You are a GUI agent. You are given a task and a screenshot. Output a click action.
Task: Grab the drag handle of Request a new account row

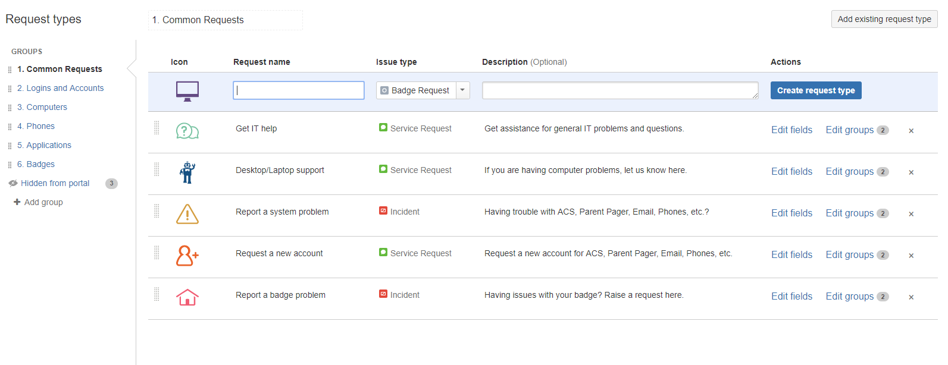(157, 253)
